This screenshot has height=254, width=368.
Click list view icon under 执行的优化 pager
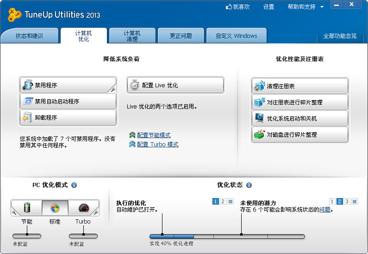tap(231, 201)
